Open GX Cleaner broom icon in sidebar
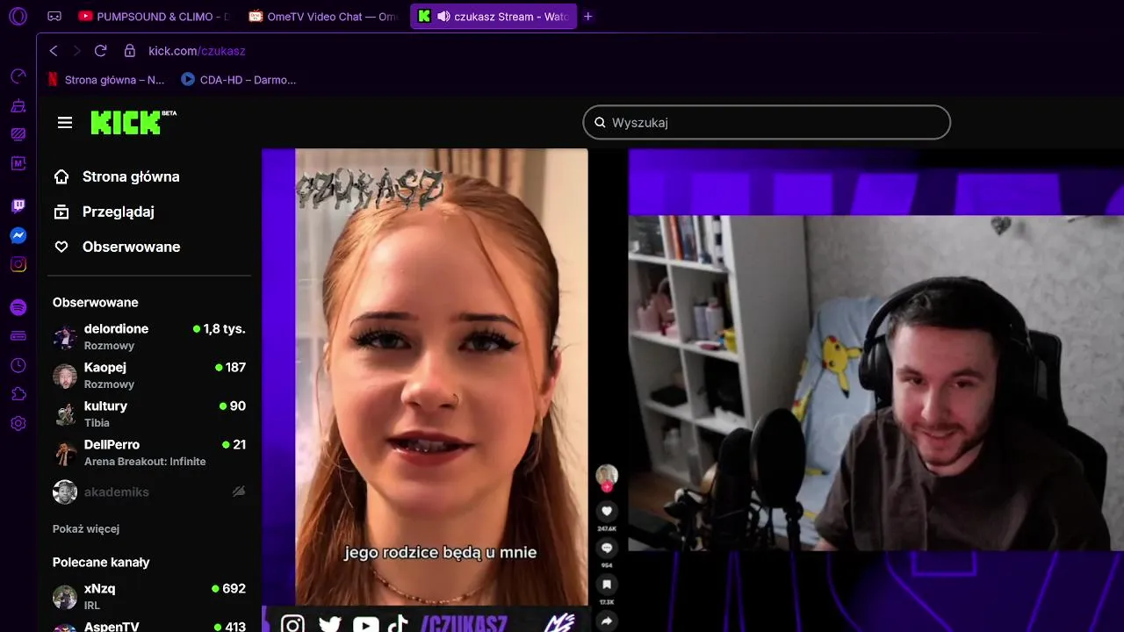 [18, 105]
